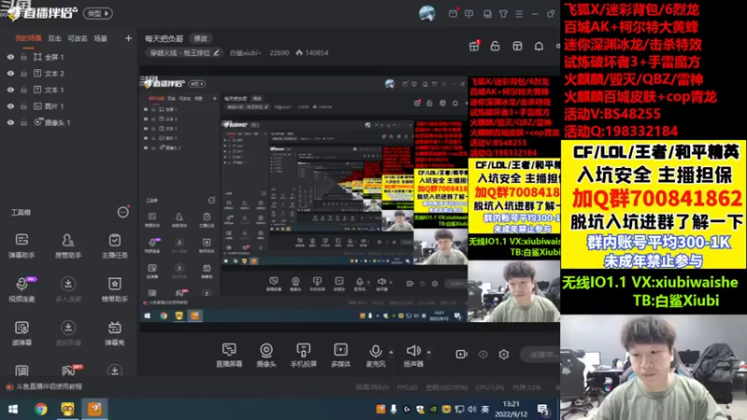Click the 麦克风 microphone icon
The height and width of the screenshot is (420, 747).
[x=375, y=351]
